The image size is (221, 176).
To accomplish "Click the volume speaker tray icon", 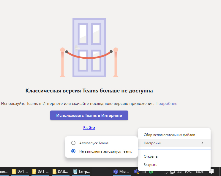I will click(179, 171).
